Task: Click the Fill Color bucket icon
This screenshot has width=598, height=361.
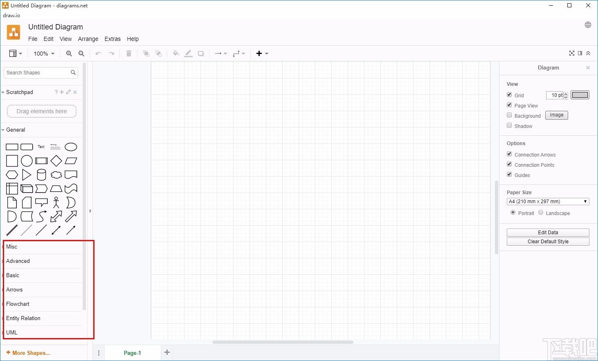Action: 176,54
